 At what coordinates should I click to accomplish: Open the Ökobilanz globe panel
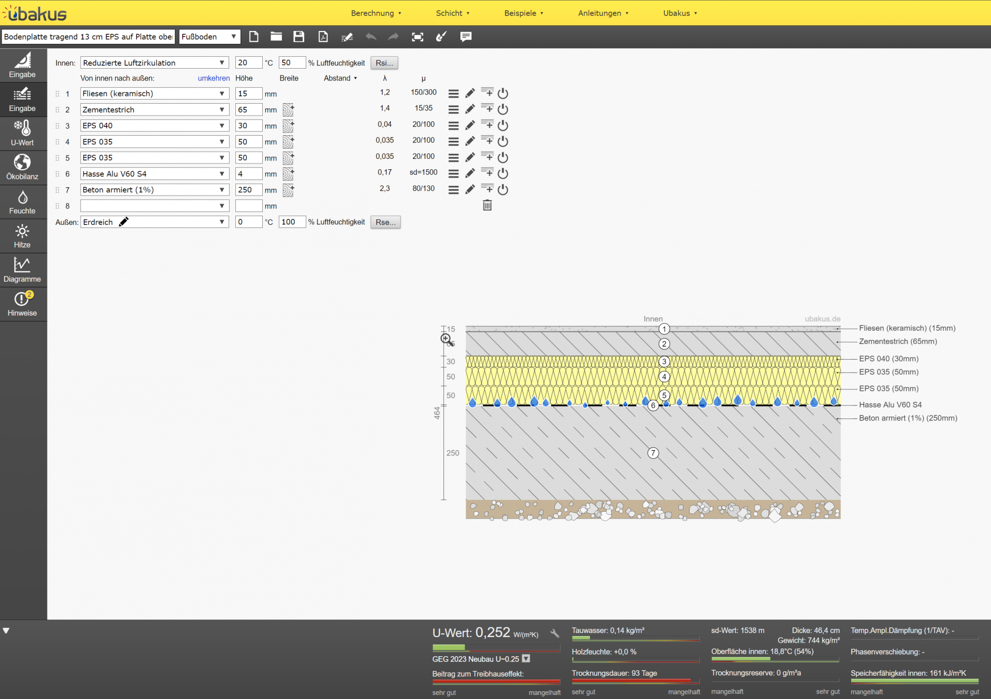[22, 168]
